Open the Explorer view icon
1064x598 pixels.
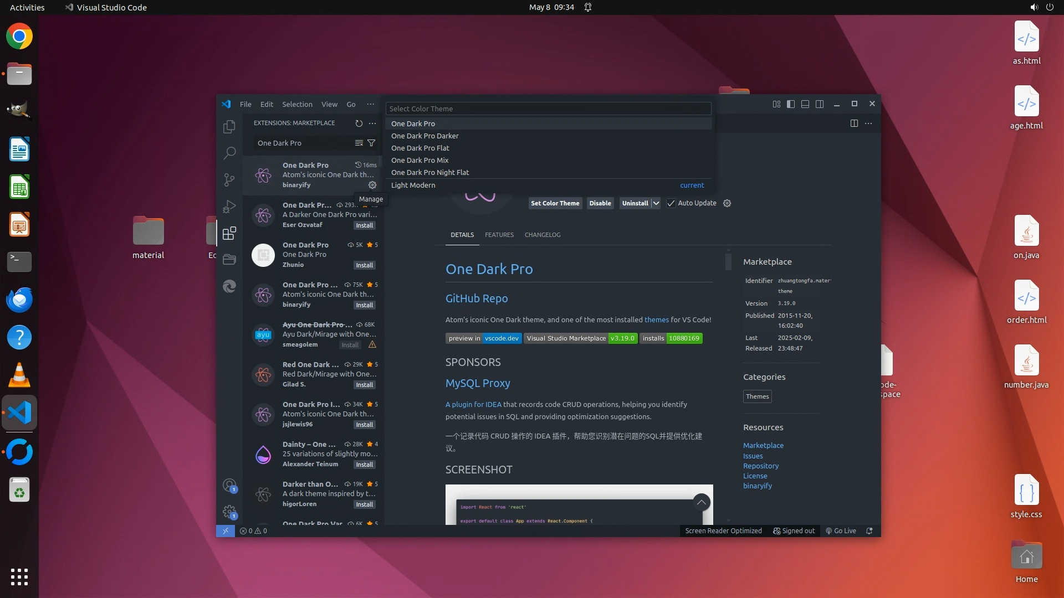[x=229, y=127]
